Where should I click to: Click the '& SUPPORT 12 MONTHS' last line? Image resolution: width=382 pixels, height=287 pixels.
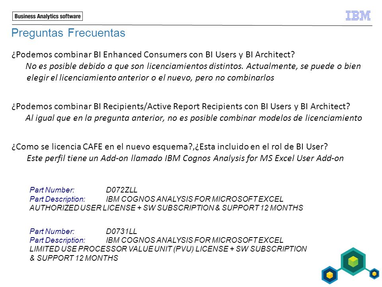click(74, 258)
